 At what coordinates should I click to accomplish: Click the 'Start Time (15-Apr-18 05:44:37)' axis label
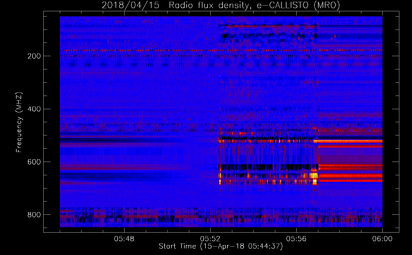(221, 246)
